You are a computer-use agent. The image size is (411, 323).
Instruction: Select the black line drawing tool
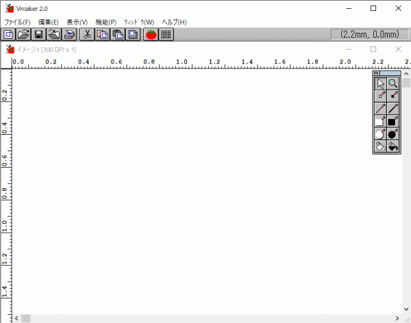point(393,109)
